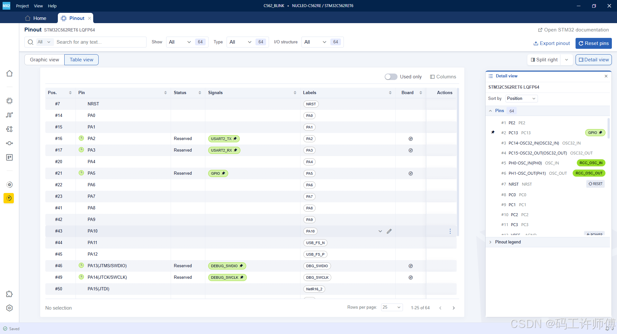This screenshot has height=334, width=617.
Task: Click the RESET badge on NRST pin
Action: tap(595, 184)
